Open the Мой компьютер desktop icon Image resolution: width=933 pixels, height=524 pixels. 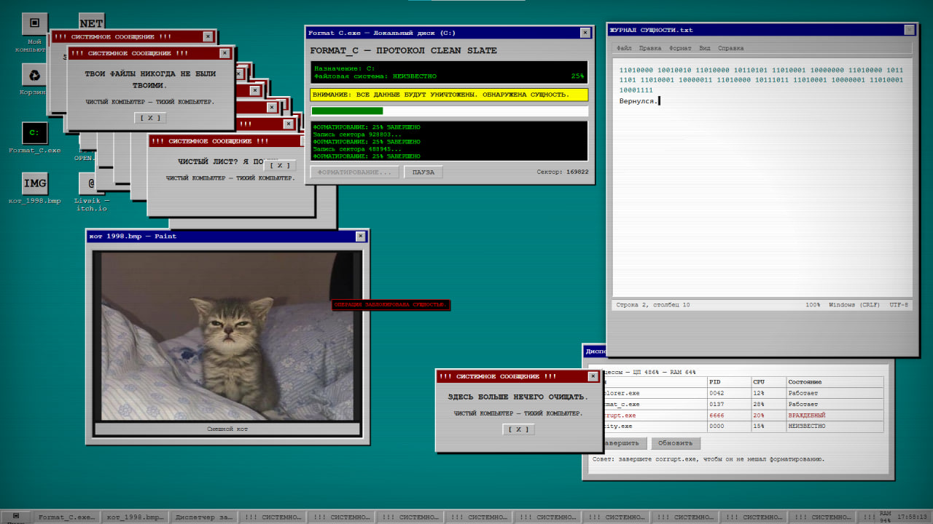[x=34, y=24]
